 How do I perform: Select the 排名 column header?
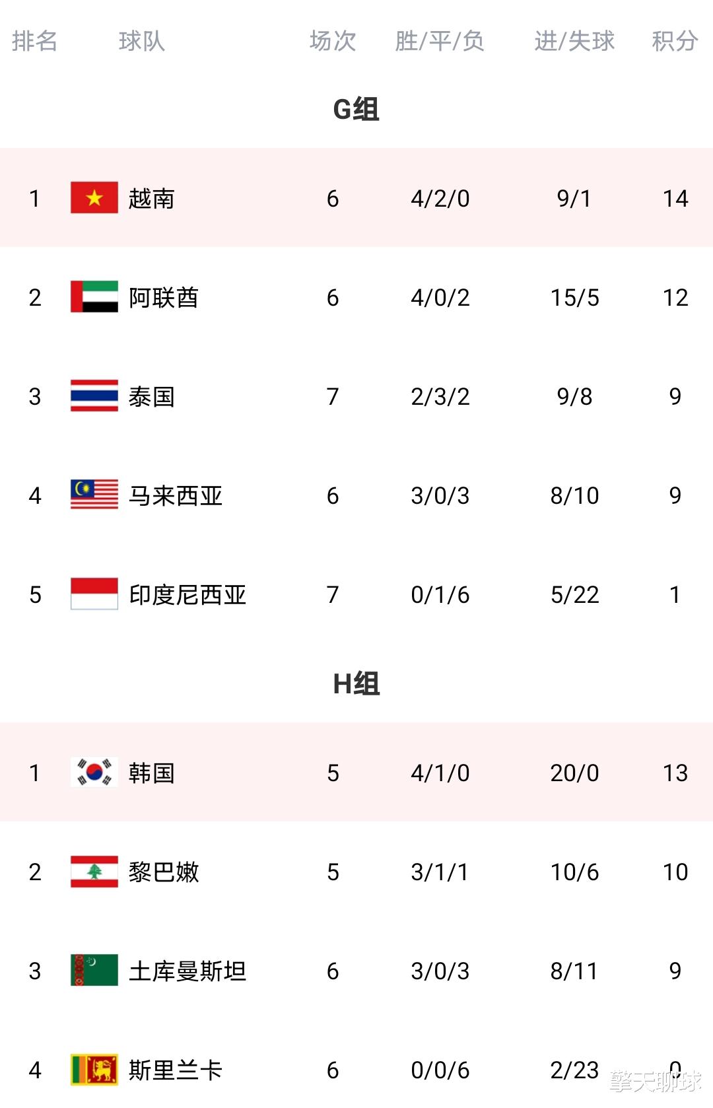(34, 41)
